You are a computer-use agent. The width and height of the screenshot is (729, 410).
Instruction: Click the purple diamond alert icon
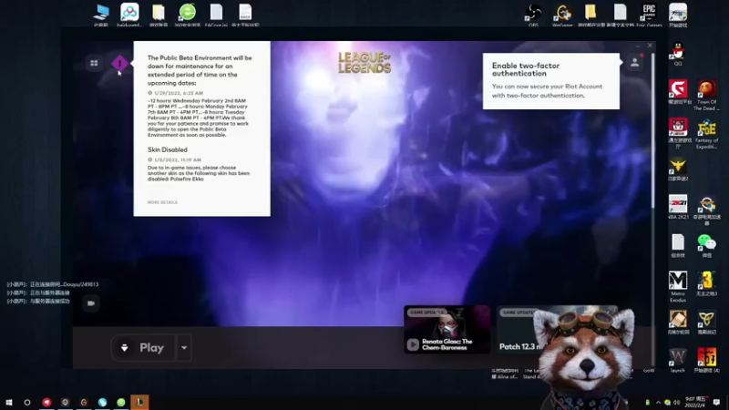119,63
